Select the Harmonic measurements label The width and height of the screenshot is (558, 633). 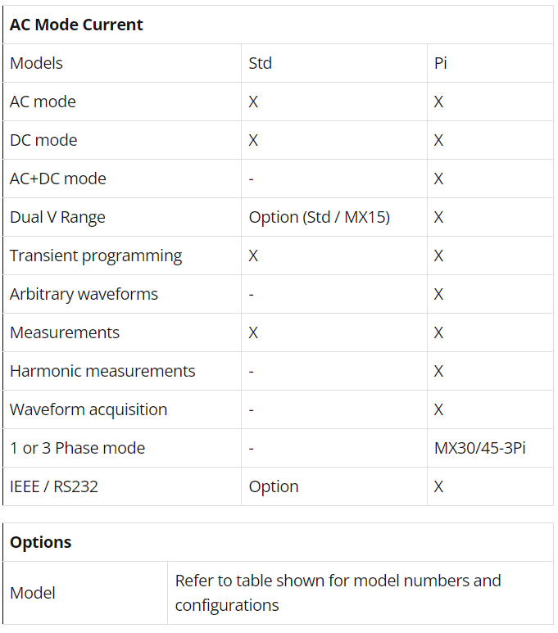(102, 372)
